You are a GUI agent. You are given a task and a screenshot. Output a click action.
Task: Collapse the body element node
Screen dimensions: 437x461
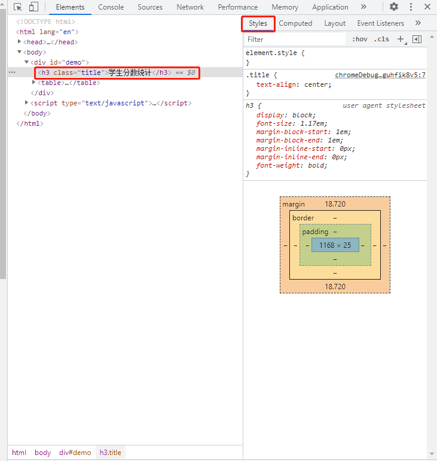pos(19,52)
